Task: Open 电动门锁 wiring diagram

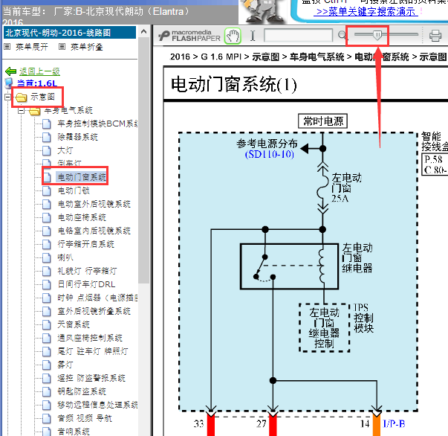Action: click(x=74, y=190)
